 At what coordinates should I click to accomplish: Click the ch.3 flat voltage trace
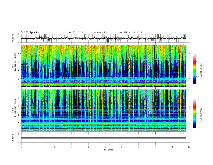point(104,138)
